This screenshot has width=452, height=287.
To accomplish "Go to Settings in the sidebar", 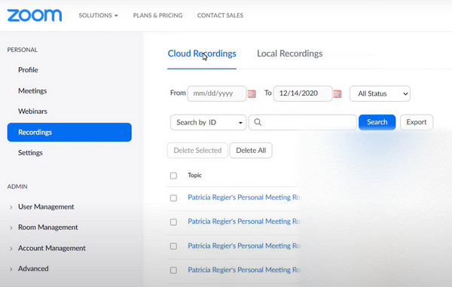I will pos(30,153).
